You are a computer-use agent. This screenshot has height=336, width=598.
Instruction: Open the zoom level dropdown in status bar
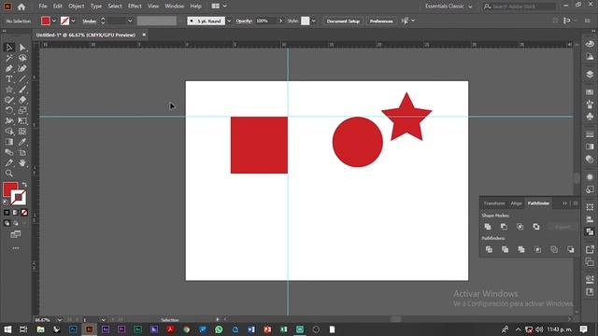point(59,320)
